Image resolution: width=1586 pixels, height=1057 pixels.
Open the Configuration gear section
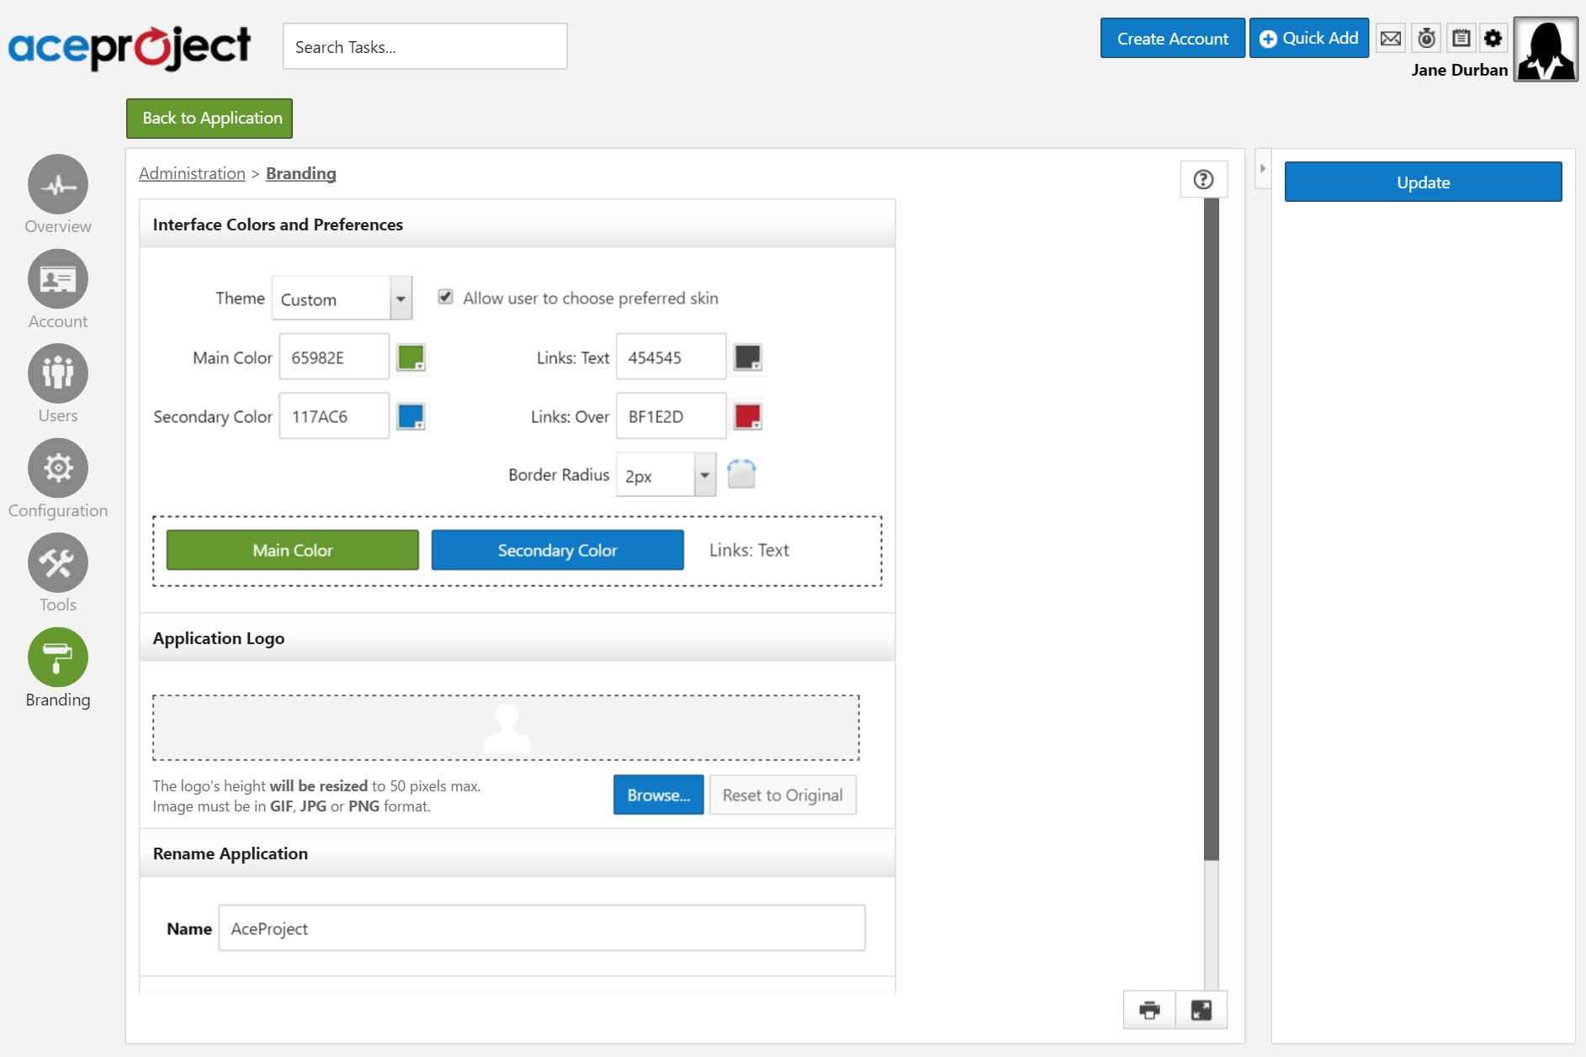pos(57,468)
